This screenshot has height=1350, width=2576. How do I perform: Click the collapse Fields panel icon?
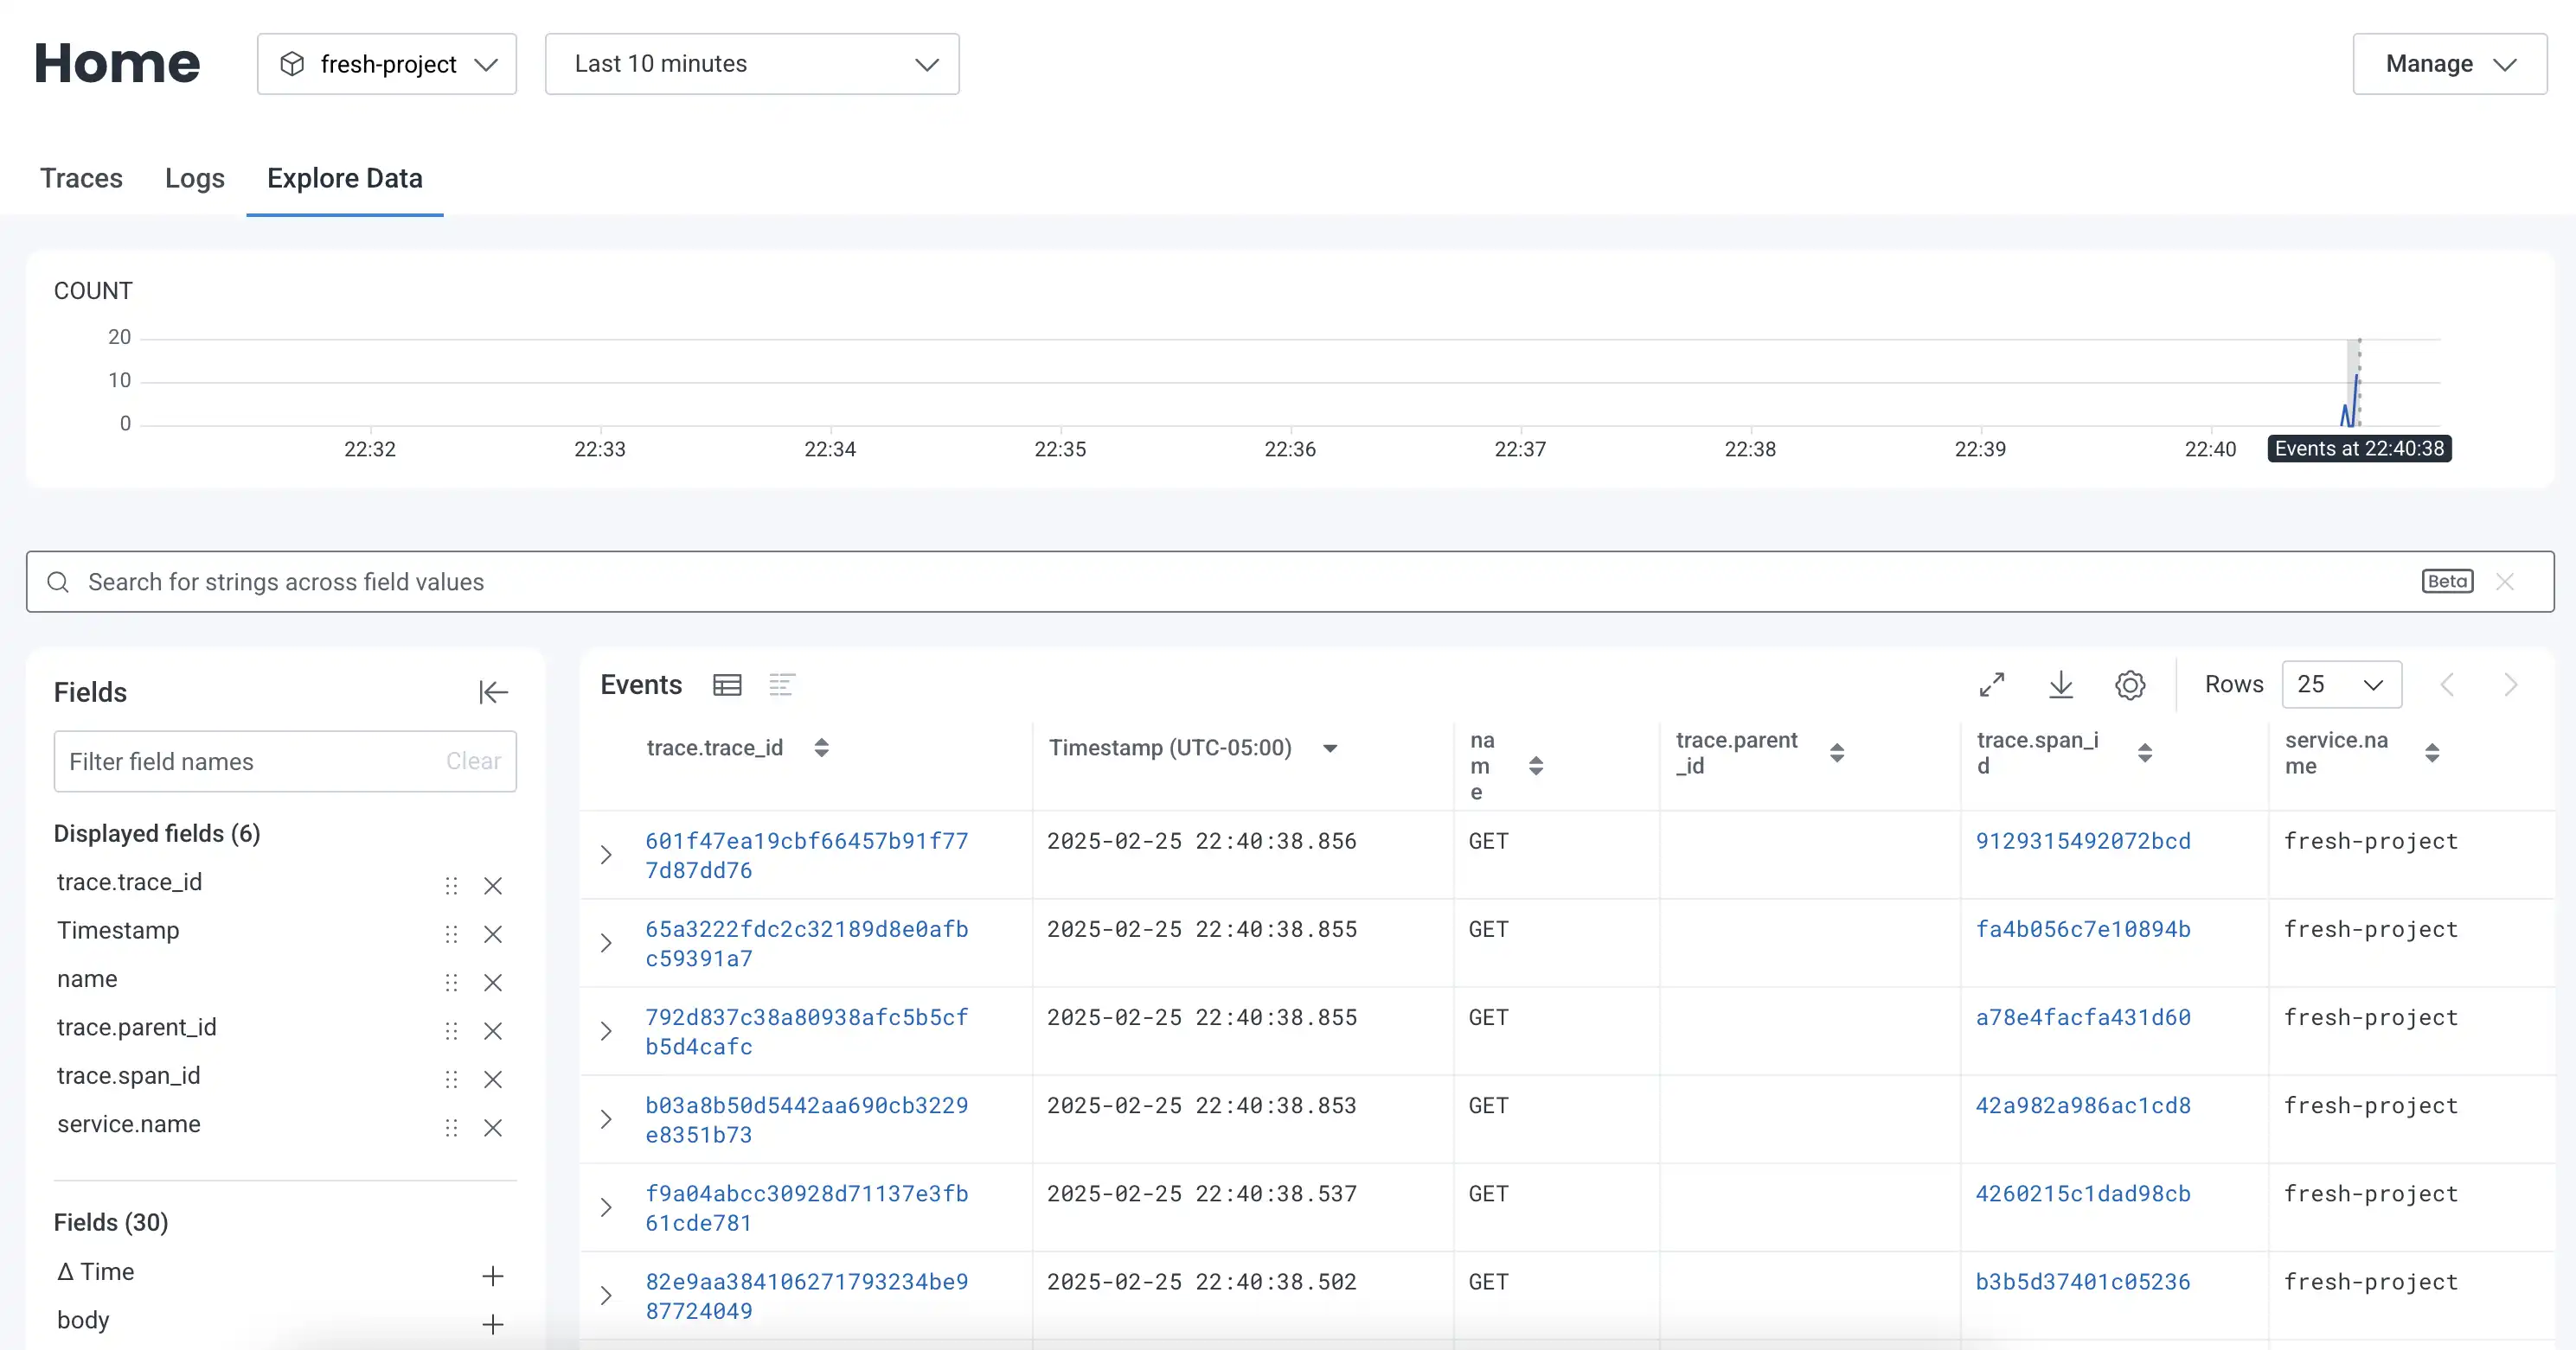(492, 691)
